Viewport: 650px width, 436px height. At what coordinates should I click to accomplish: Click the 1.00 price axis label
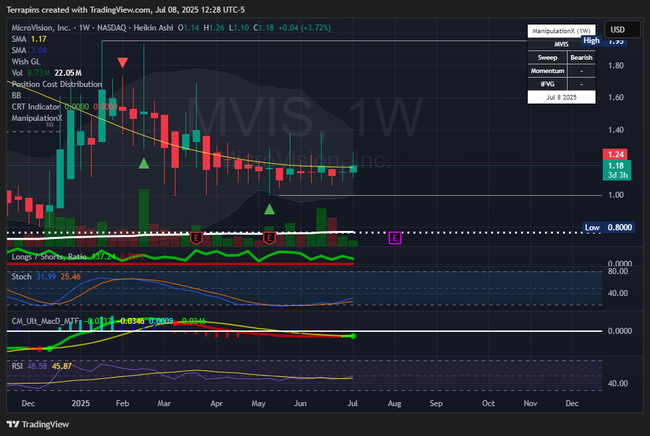click(x=615, y=195)
